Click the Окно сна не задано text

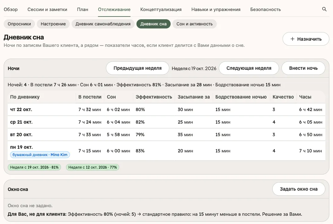point(30,206)
